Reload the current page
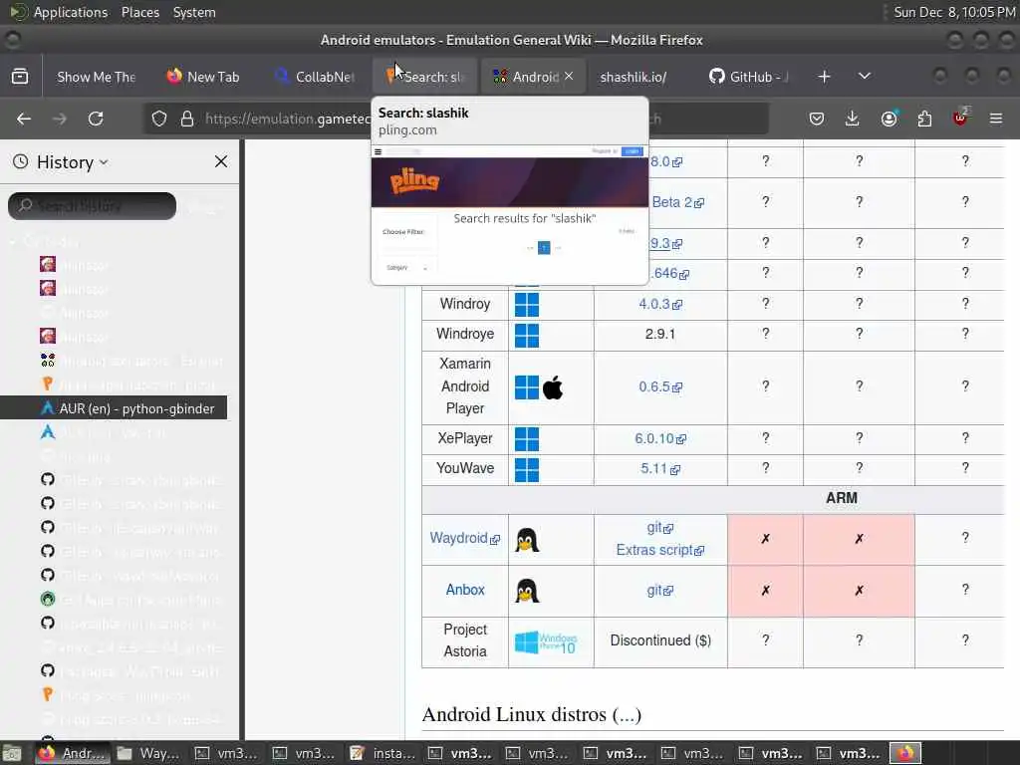 [96, 119]
